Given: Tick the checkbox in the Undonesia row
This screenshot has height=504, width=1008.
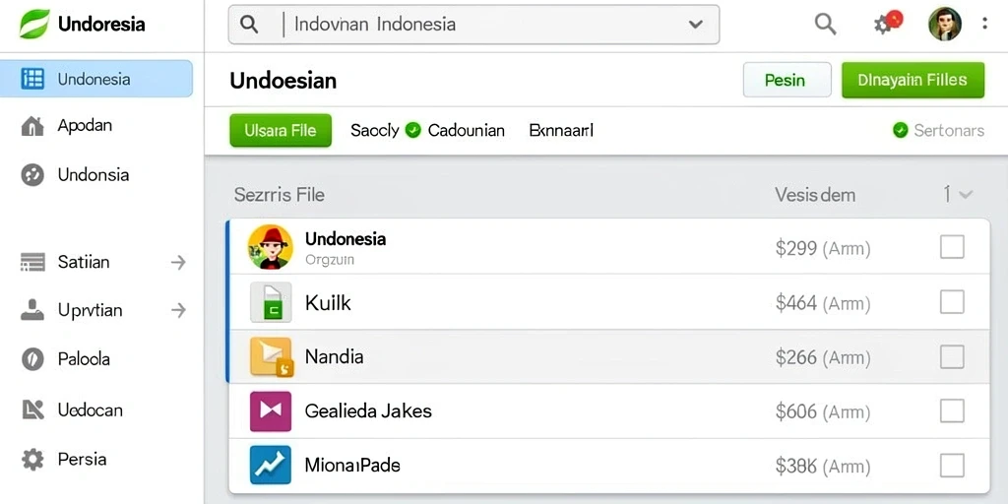Looking at the screenshot, I should tap(952, 247).
